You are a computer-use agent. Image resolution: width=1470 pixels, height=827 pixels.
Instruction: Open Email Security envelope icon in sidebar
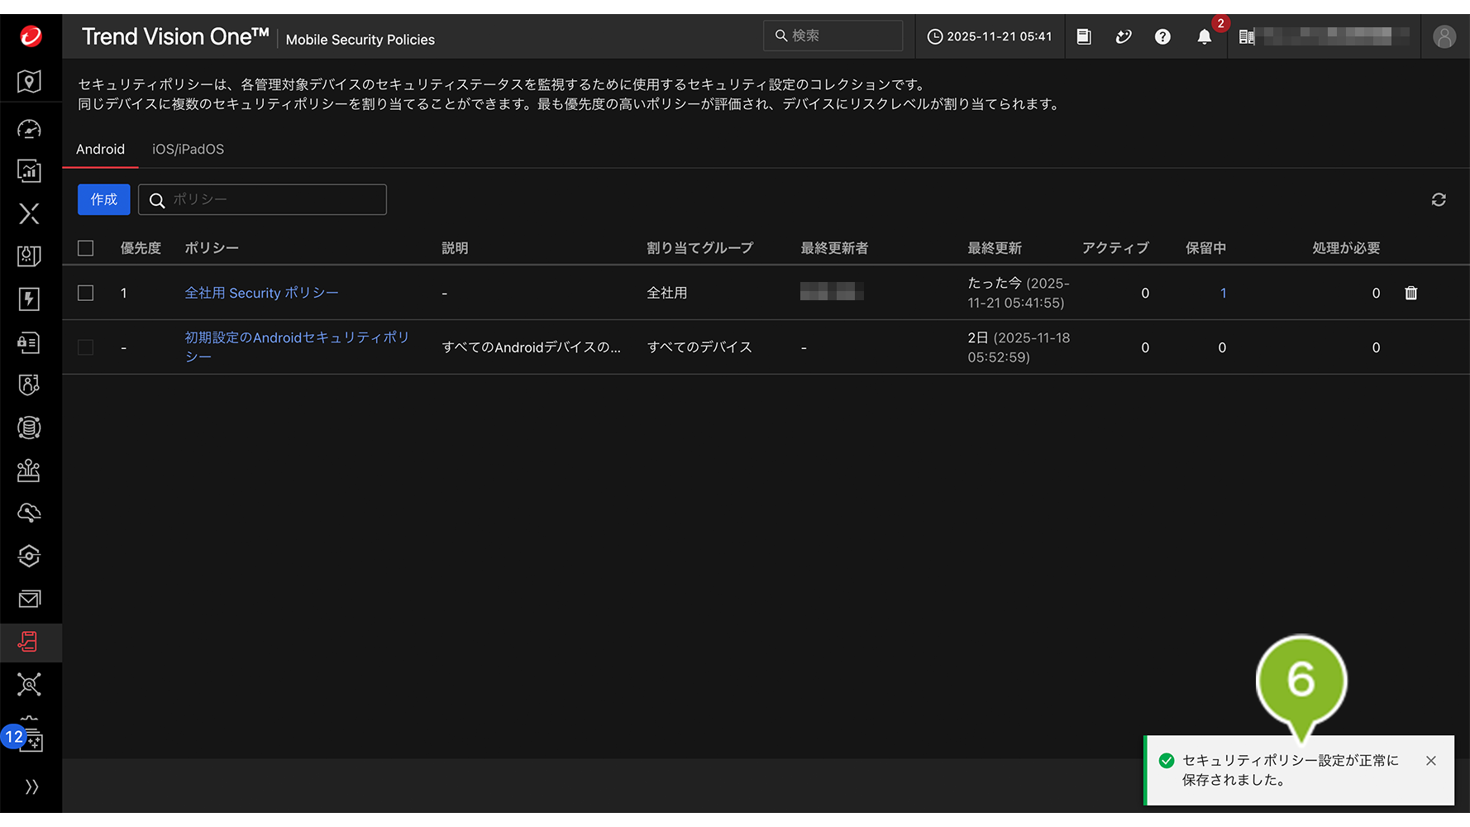point(29,599)
